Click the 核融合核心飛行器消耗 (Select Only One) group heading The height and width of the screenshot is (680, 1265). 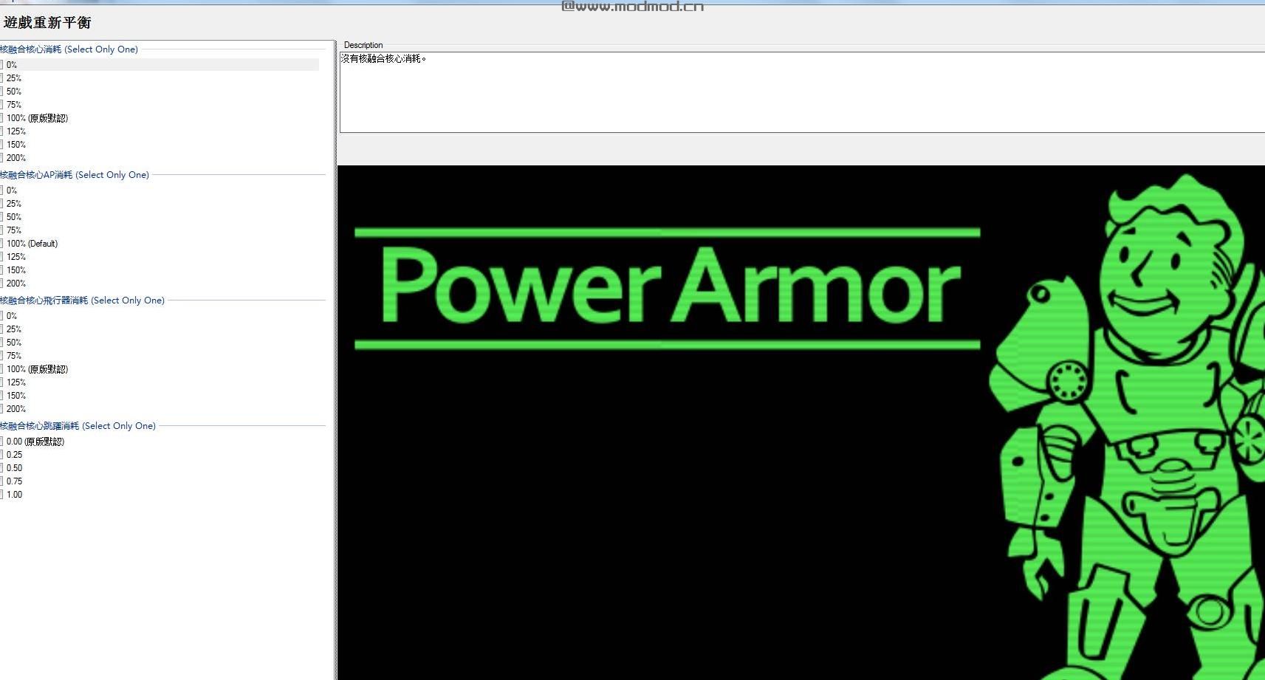pyautogui.click(x=82, y=300)
